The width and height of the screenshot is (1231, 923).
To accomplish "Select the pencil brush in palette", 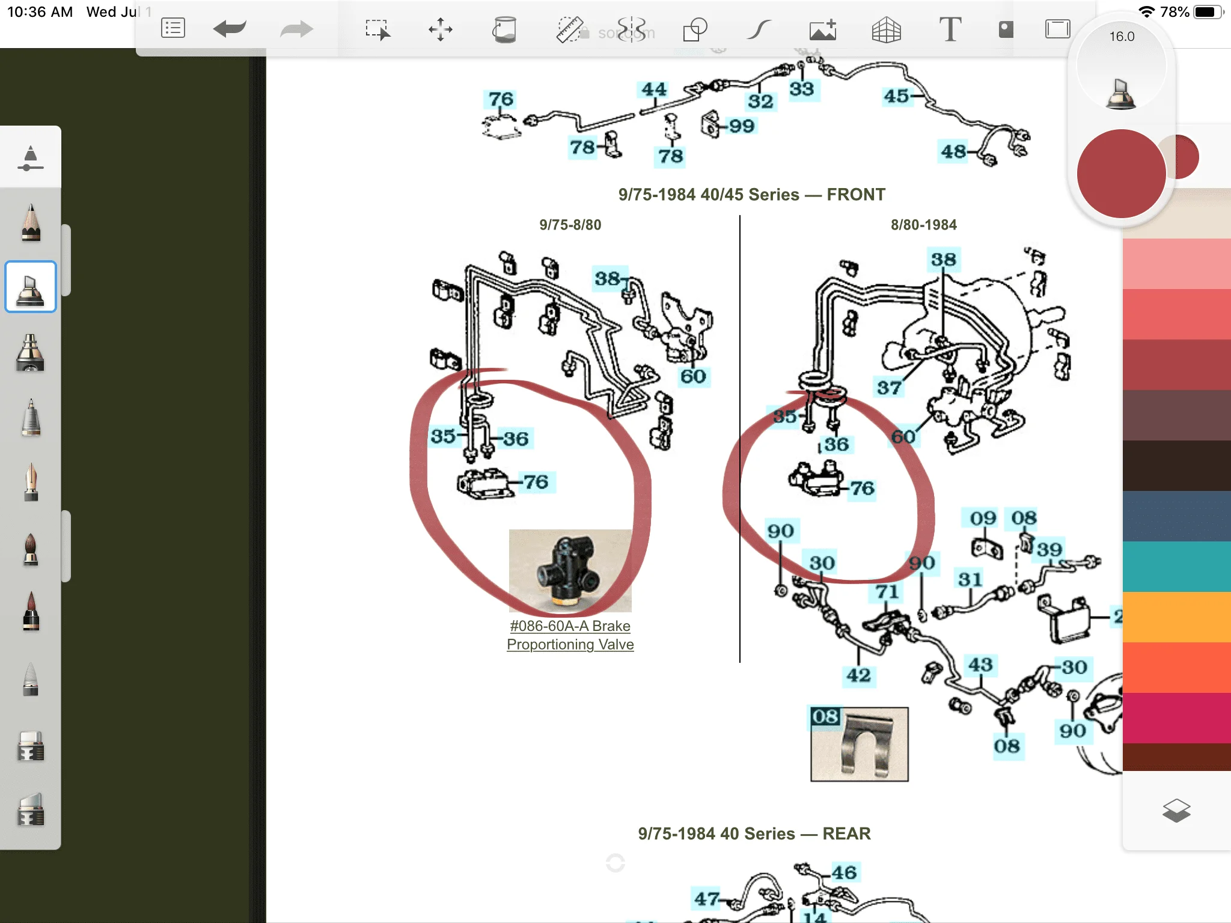I will 31,222.
